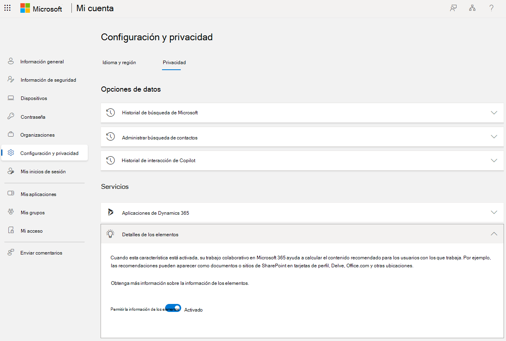Image resolution: width=506 pixels, height=341 pixels.
Task: Disable Permitir la información de los elementos
Action: point(173,308)
